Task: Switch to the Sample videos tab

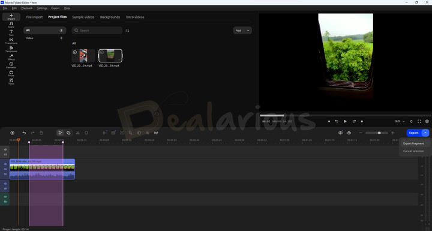Action: (83, 17)
